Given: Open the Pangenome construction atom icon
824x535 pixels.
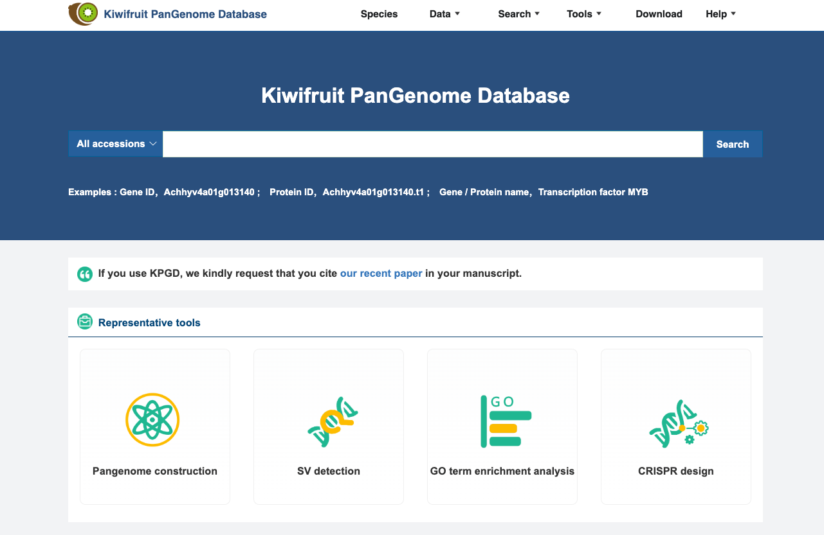Looking at the screenshot, I should coord(152,419).
